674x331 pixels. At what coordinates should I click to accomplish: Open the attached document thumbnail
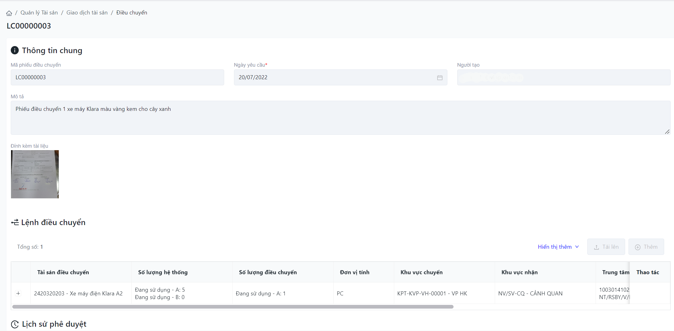(35, 174)
